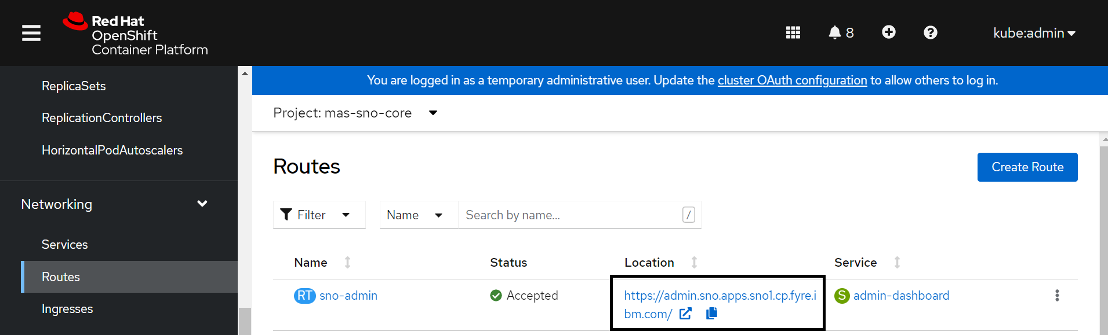The image size is (1108, 335).
Task: Click the slash shortcut hint icon
Action: point(689,215)
